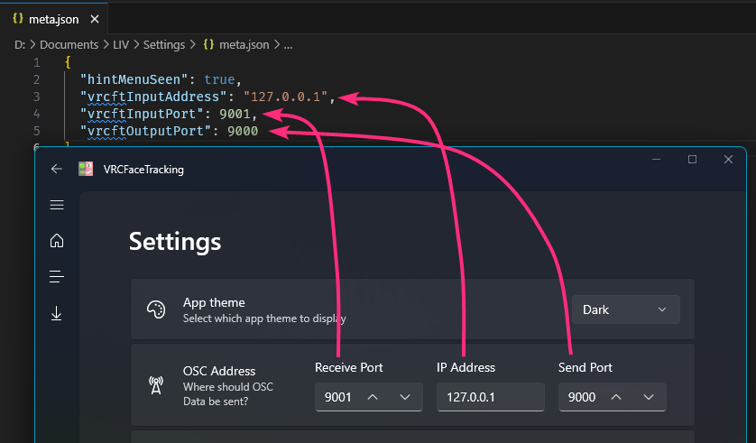Decrease the Send Port value
The width and height of the screenshot is (756, 443).
[x=649, y=397]
